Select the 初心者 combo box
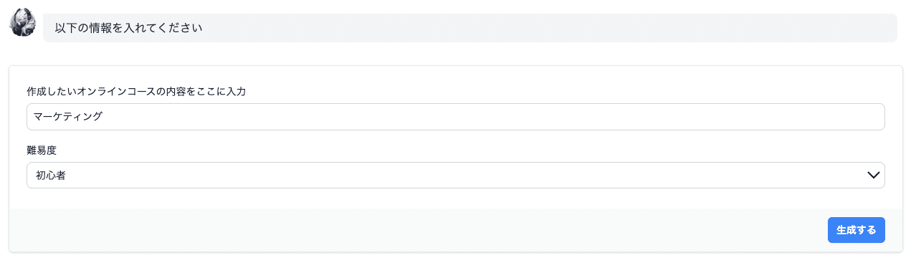The image size is (916, 268). (455, 175)
